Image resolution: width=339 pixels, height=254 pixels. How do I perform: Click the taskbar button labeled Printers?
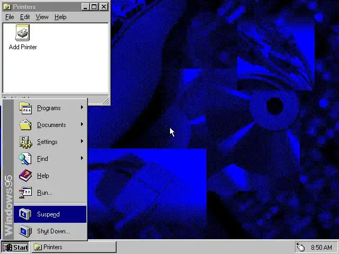(x=74, y=247)
